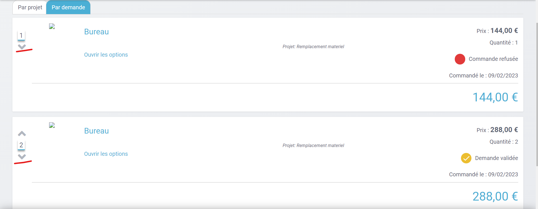Screen dimensions: 538x209
Task: Click the 288,00 € total amount
Action: [x=495, y=197]
